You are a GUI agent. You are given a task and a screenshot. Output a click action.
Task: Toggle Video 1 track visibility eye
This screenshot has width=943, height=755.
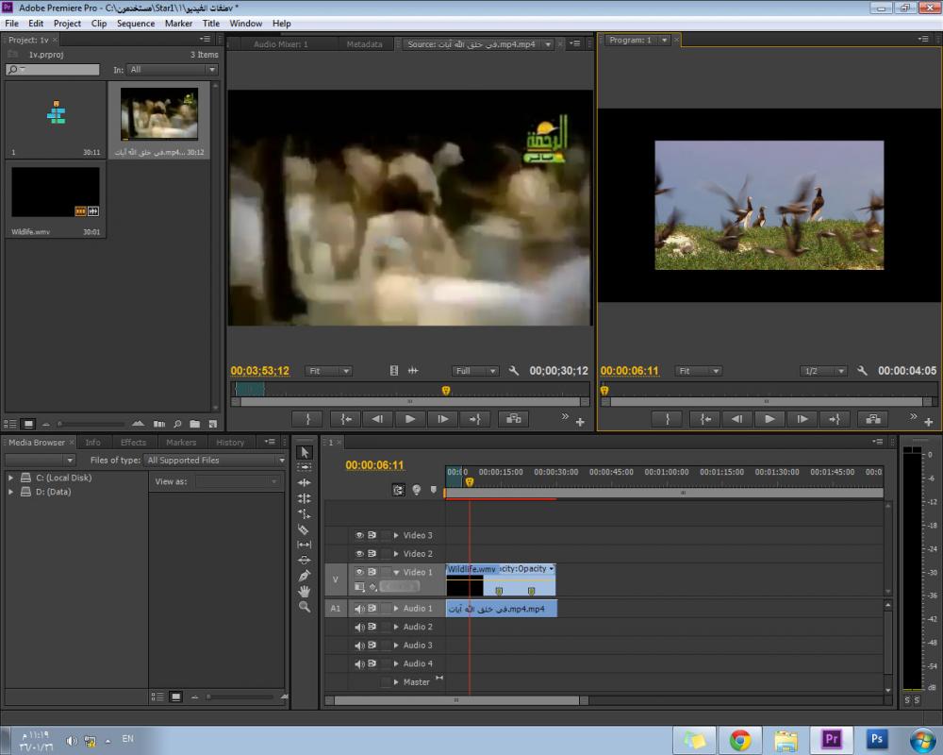coord(359,572)
